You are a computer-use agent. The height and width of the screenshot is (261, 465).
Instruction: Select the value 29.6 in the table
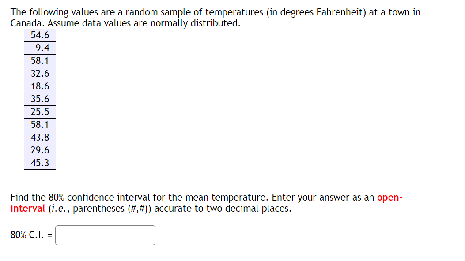39,150
